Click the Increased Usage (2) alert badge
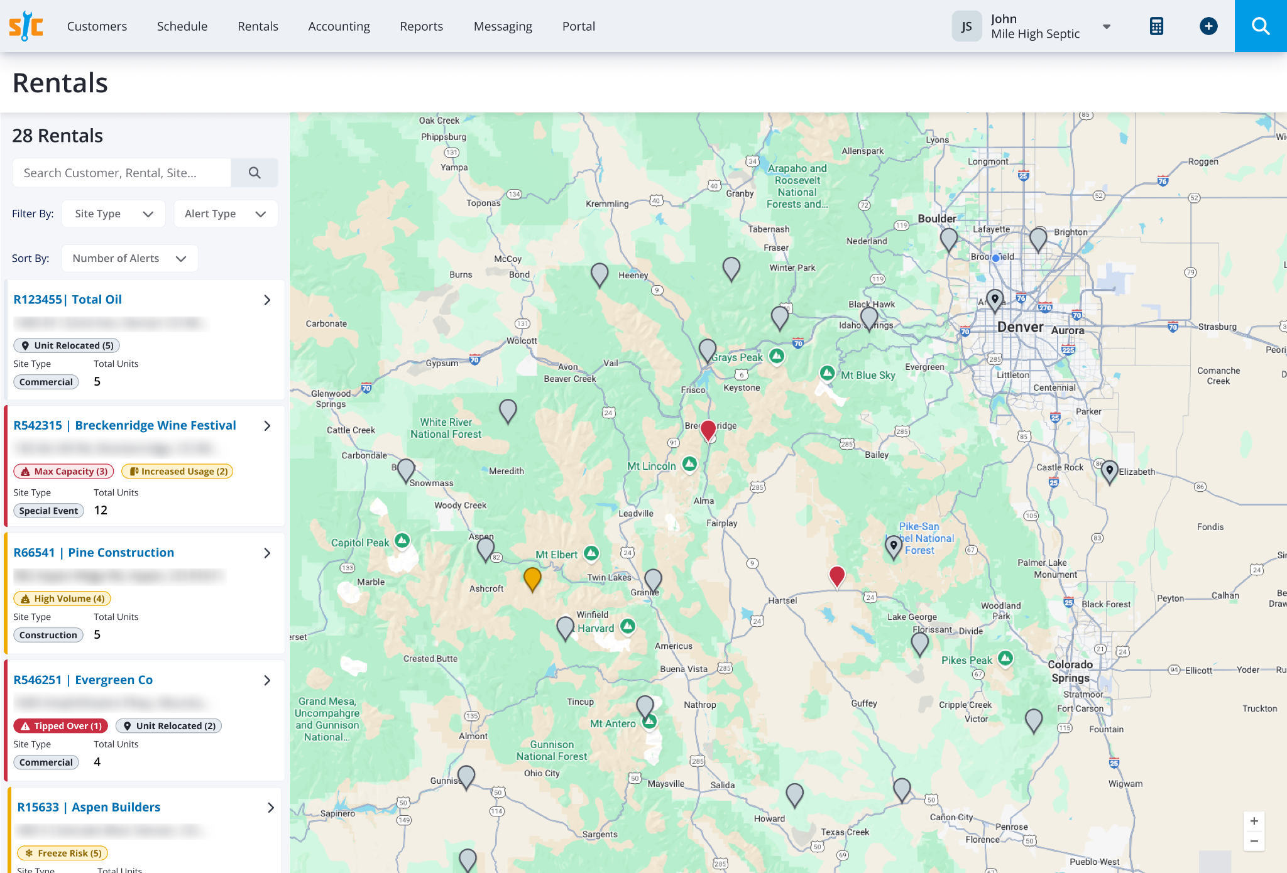 [x=178, y=471]
